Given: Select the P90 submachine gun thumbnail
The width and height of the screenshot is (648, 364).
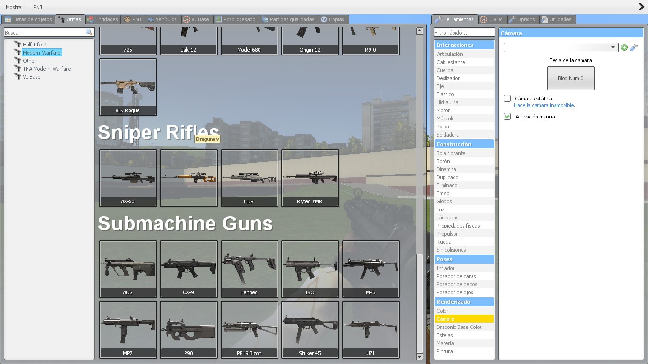Looking at the screenshot, I should [188, 330].
